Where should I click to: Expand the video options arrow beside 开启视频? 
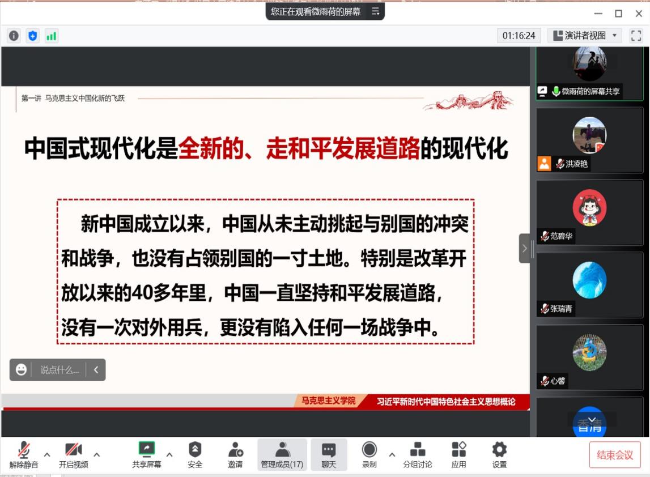(x=96, y=454)
